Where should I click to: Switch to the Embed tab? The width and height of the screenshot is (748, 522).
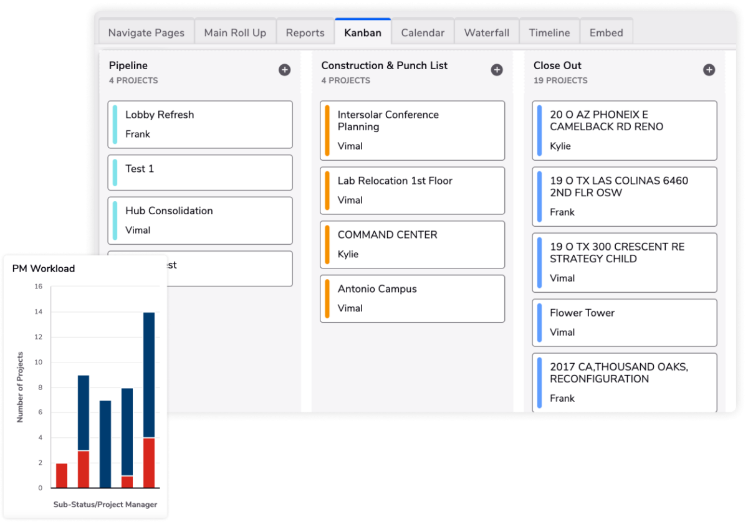tap(606, 32)
